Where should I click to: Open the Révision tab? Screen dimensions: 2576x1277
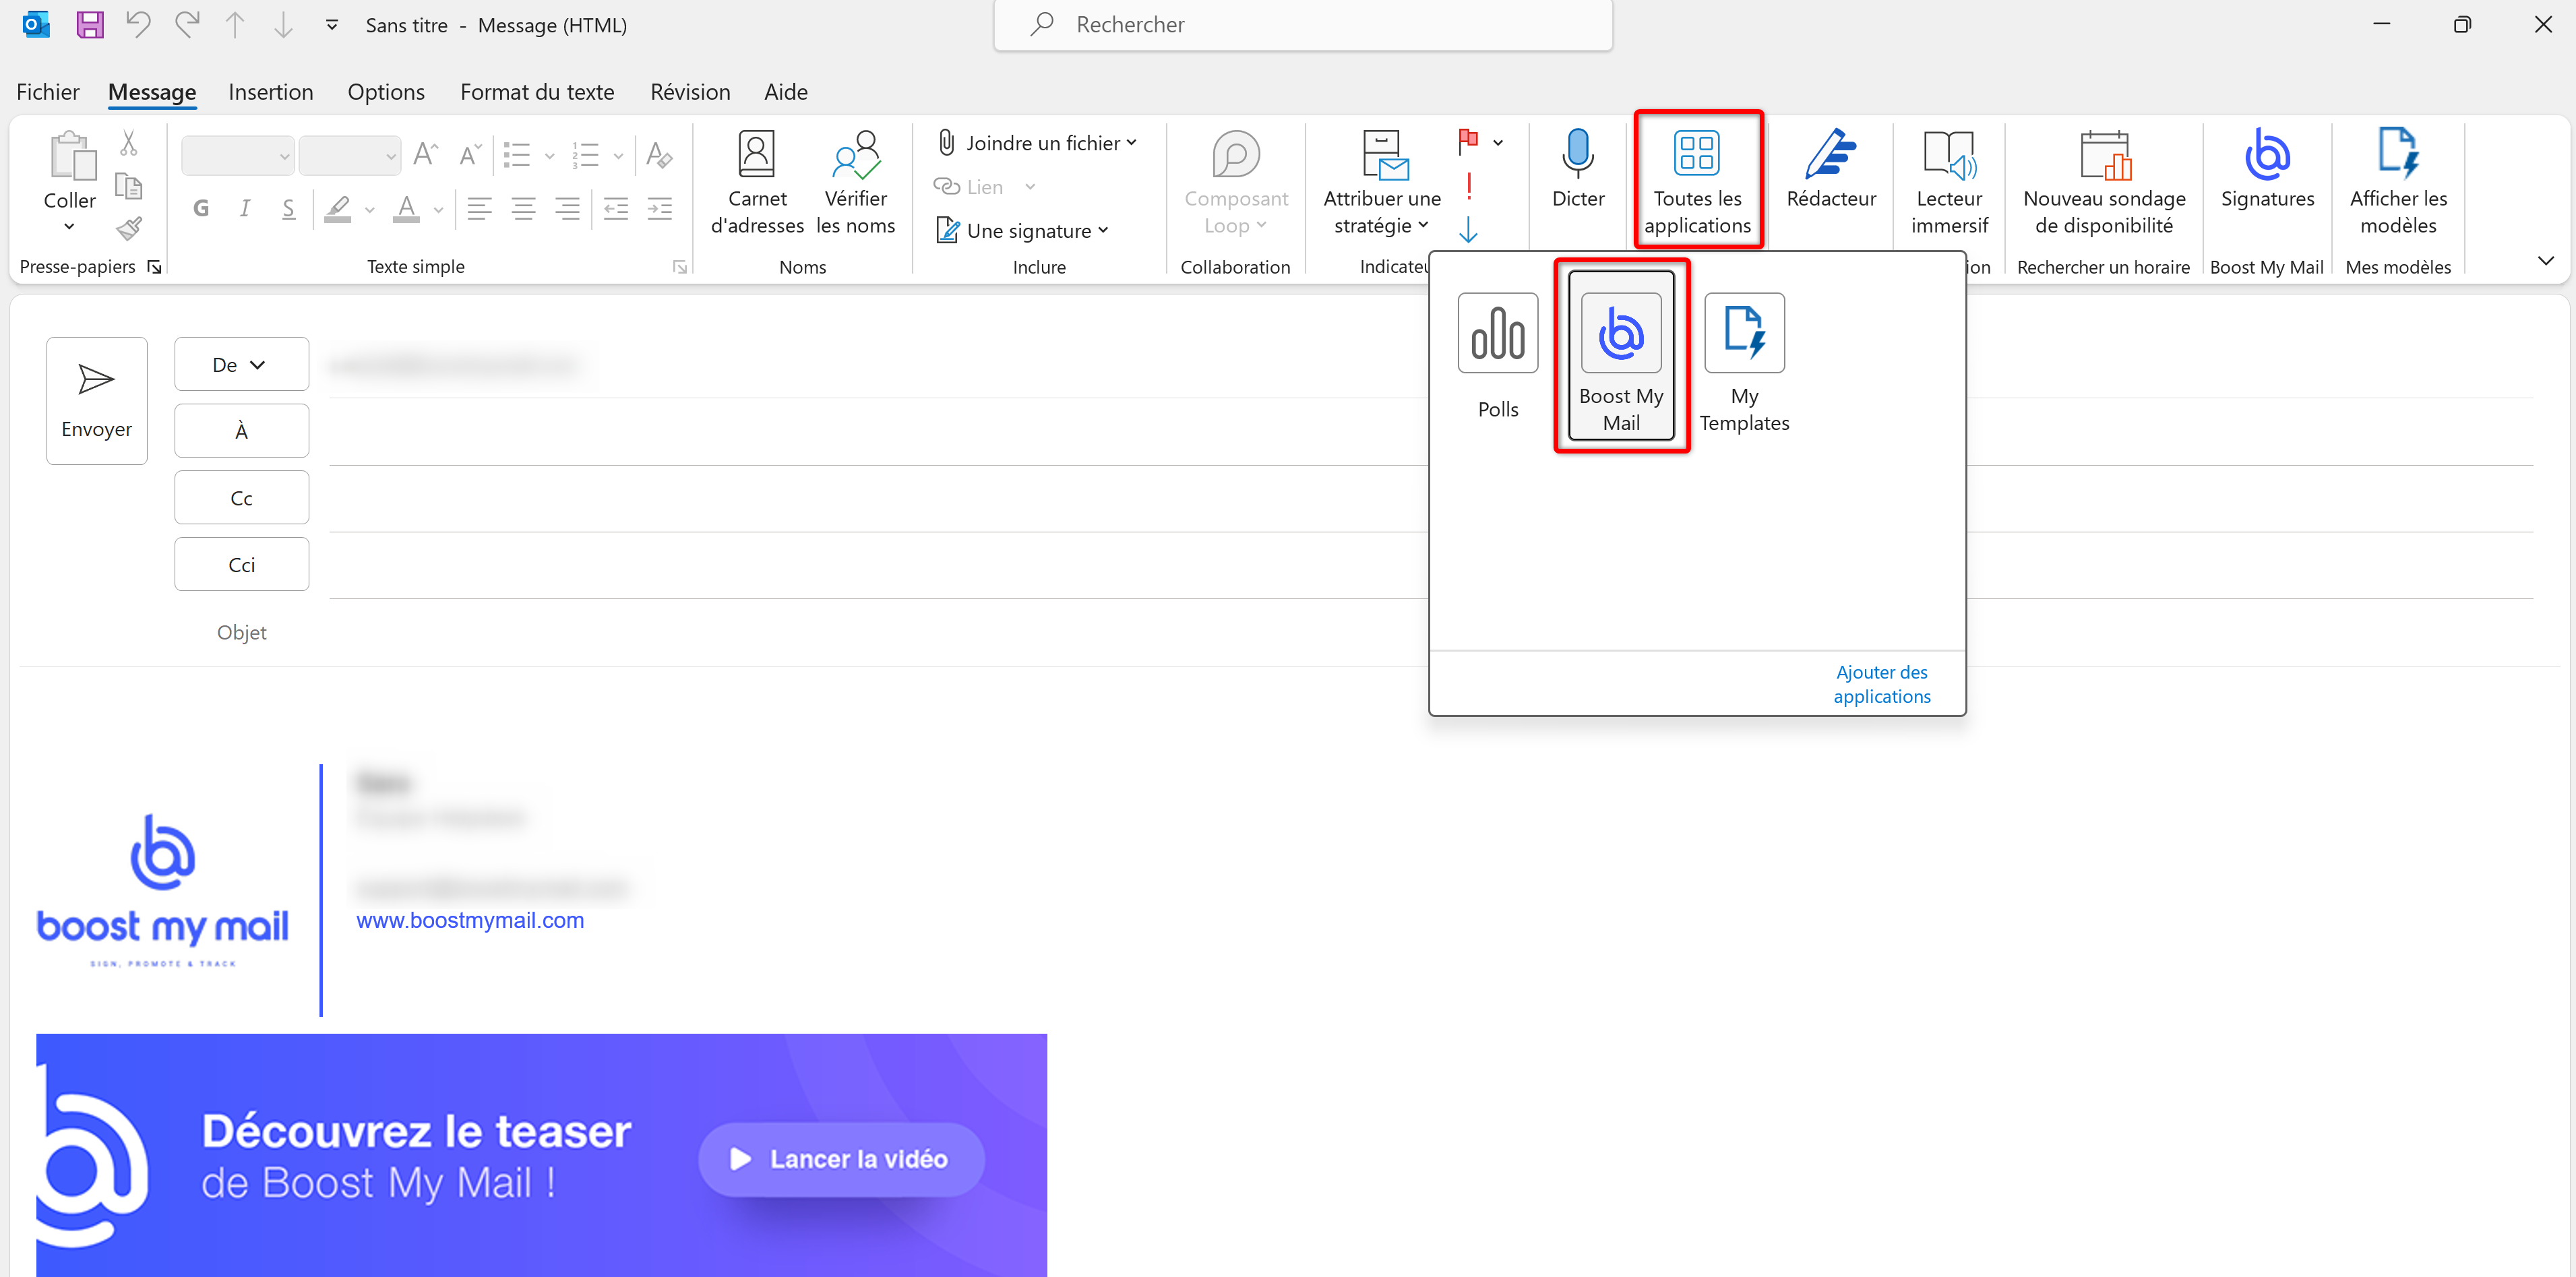[x=689, y=91]
